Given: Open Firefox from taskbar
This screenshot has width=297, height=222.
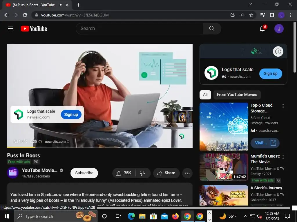Looking at the screenshot, I should pos(175,216).
